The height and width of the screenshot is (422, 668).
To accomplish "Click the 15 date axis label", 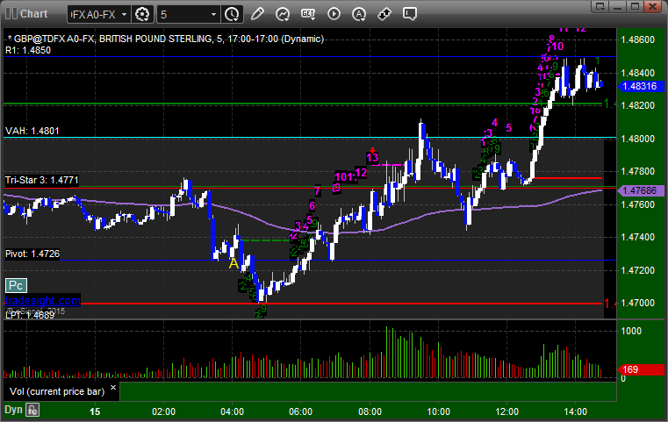I will [95, 411].
